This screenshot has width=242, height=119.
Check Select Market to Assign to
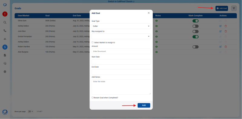coord(93,42)
